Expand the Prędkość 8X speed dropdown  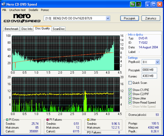click(x=157, y=62)
